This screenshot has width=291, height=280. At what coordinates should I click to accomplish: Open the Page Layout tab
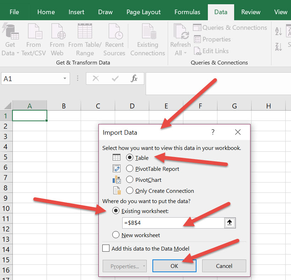[143, 12]
